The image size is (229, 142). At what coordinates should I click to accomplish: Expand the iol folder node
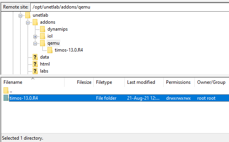[35, 36]
